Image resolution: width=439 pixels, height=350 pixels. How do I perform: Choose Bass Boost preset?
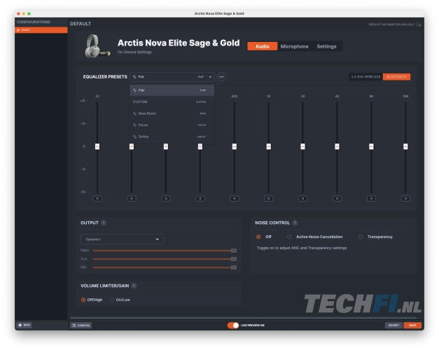(x=172, y=113)
